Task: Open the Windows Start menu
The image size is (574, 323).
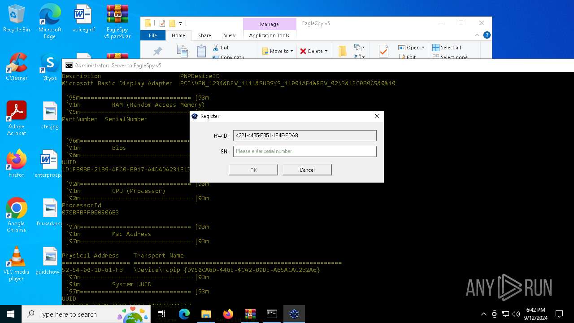Action: pyautogui.click(x=11, y=314)
